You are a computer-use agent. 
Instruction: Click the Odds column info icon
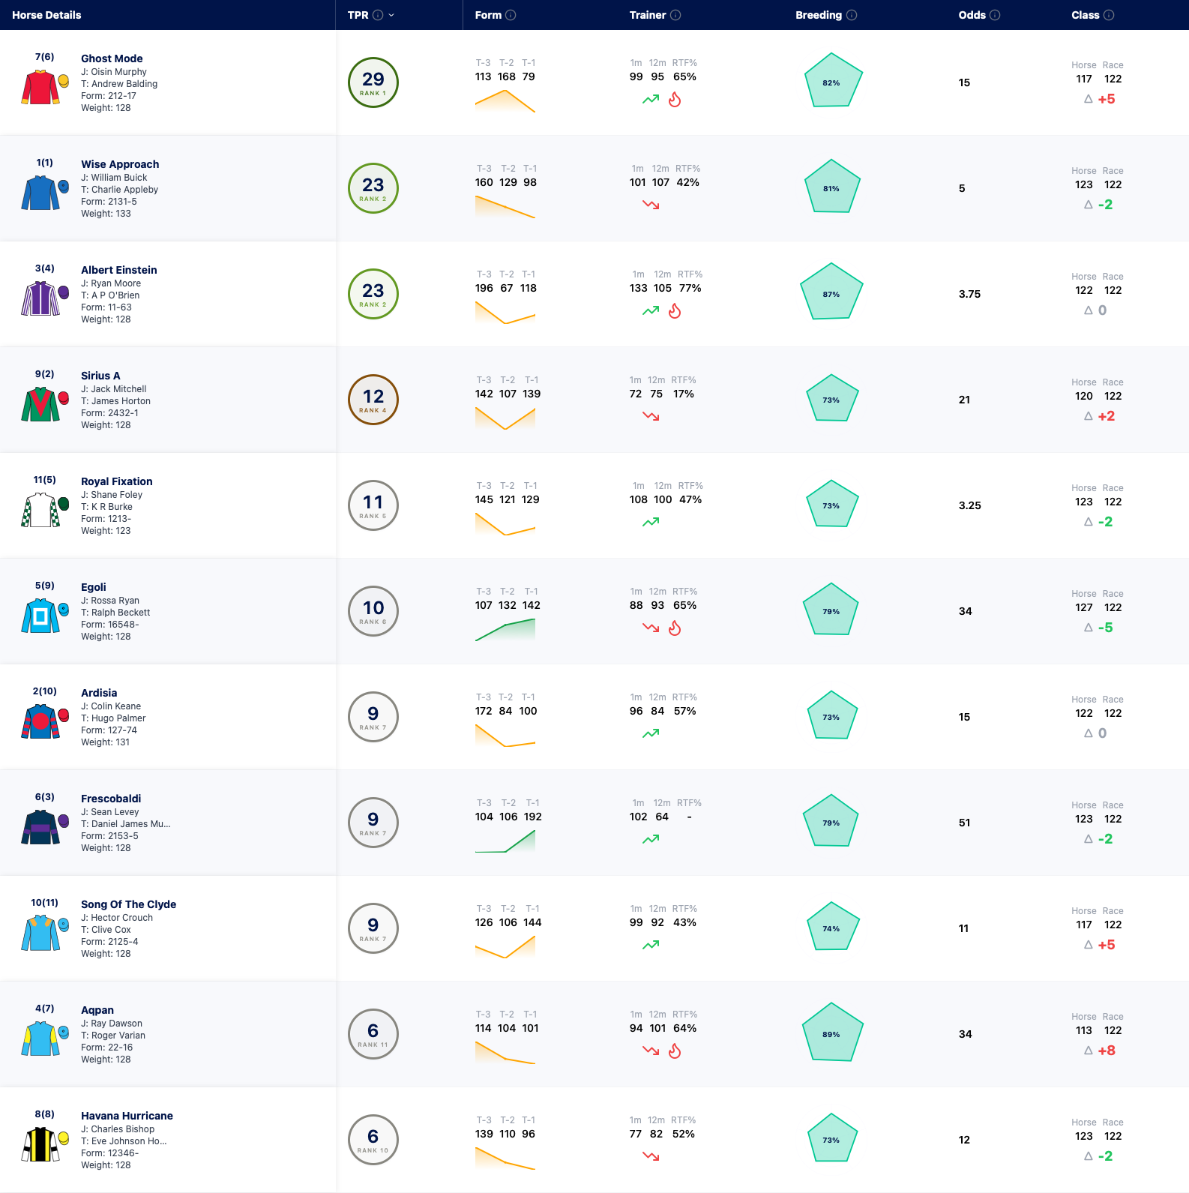[995, 15]
